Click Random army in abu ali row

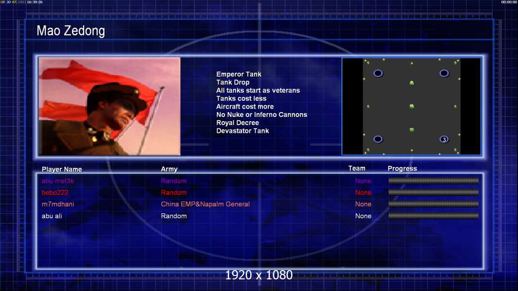(x=174, y=216)
